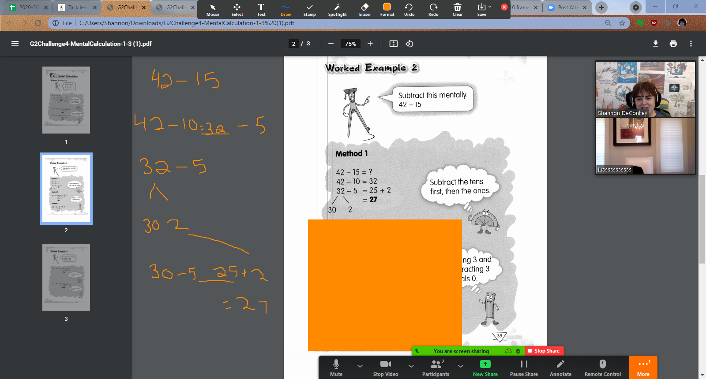Click the PDF vertical scrollbar
The height and width of the screenshot is (379, 706).
(x=702, y=219)
